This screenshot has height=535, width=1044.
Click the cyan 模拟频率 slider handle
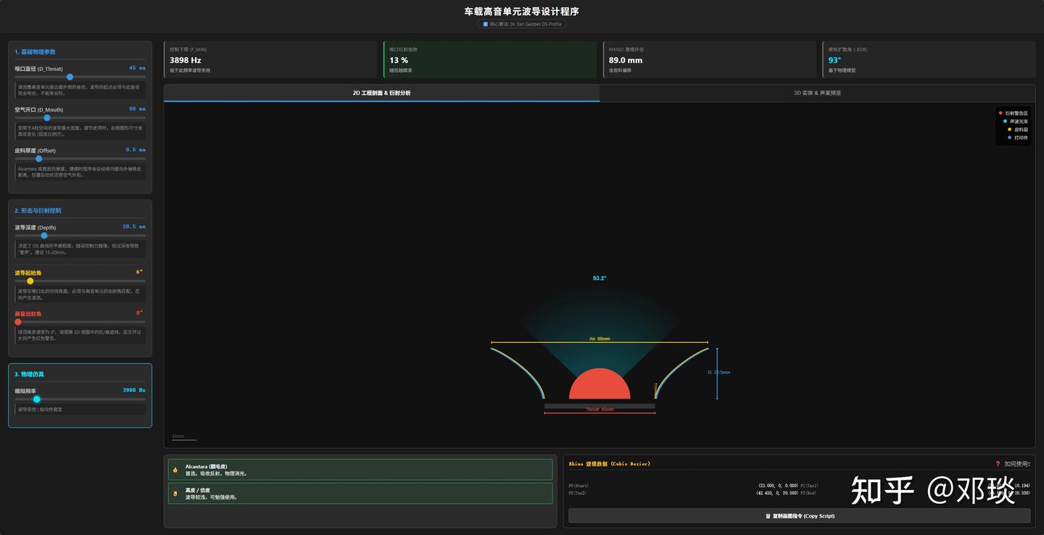click(37, 399)
